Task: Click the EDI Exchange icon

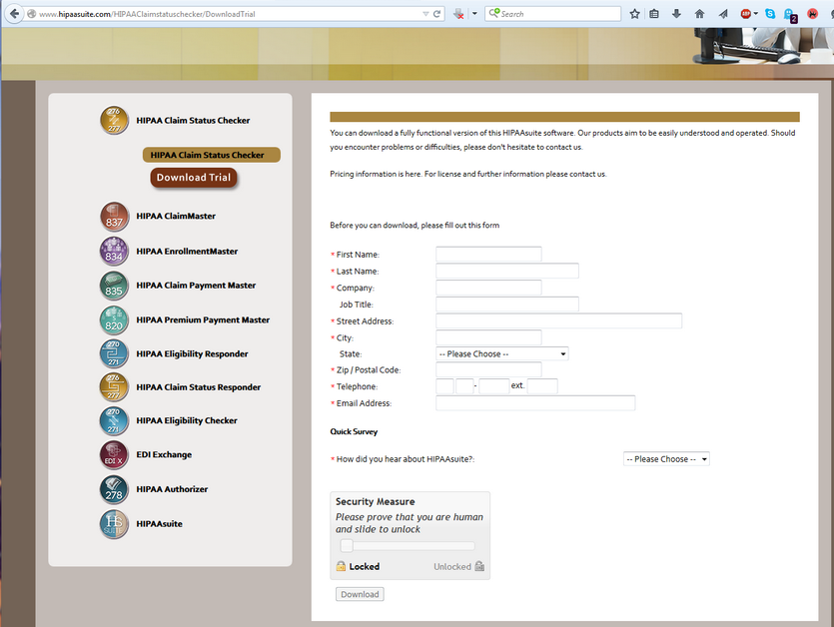Action: (x=115, y=455)
